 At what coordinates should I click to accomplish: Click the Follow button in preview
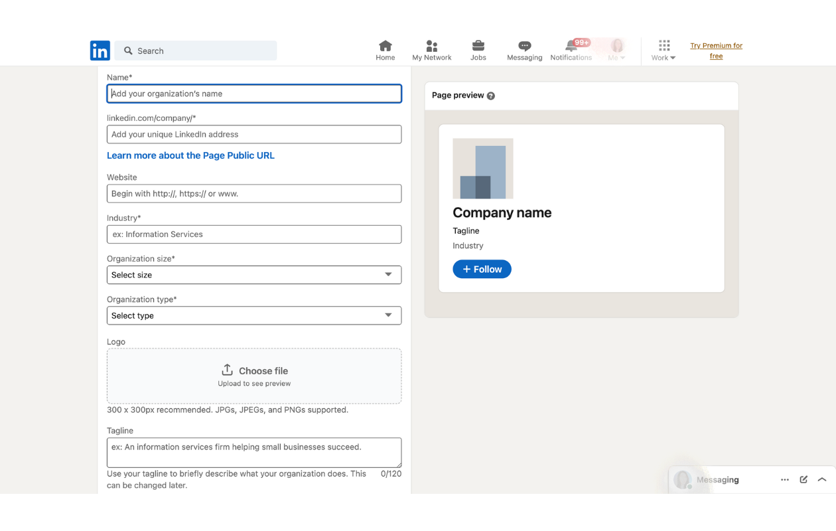(482, 269)
